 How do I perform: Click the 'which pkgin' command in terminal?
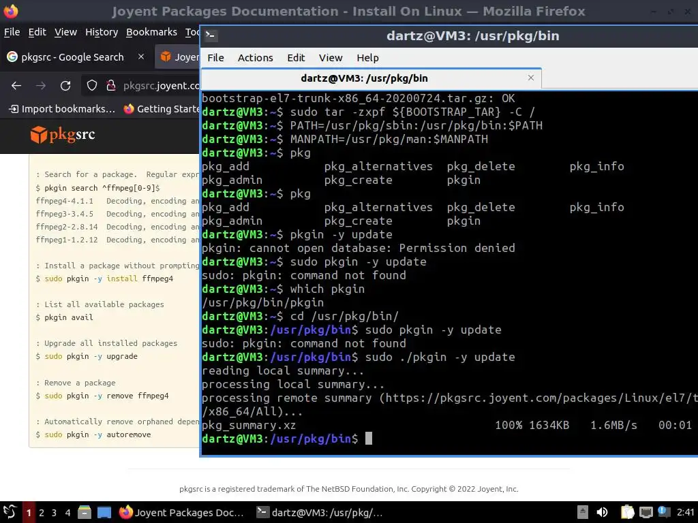pyautogui.click(x=328, y=289)
